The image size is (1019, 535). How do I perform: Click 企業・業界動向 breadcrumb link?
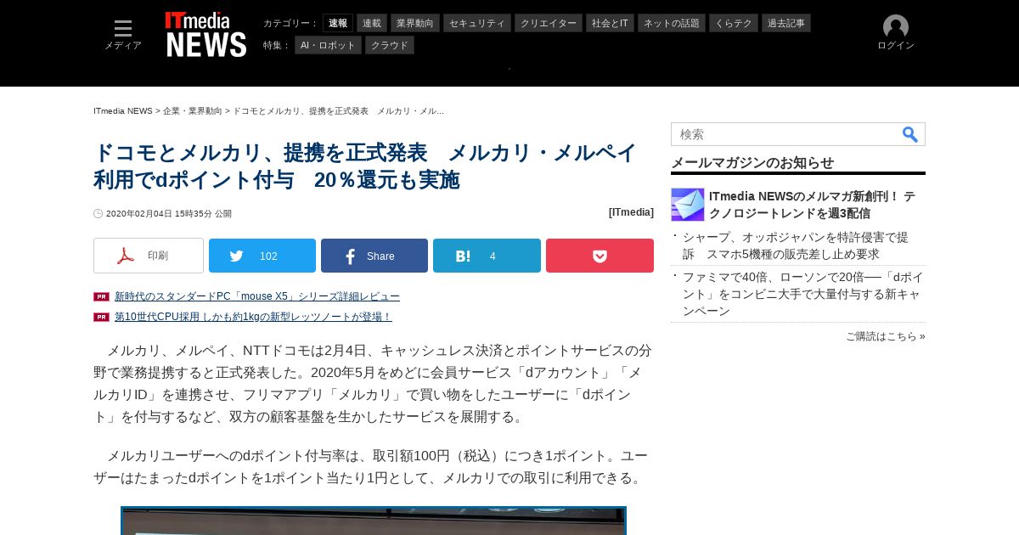click(x=193, y=111)
